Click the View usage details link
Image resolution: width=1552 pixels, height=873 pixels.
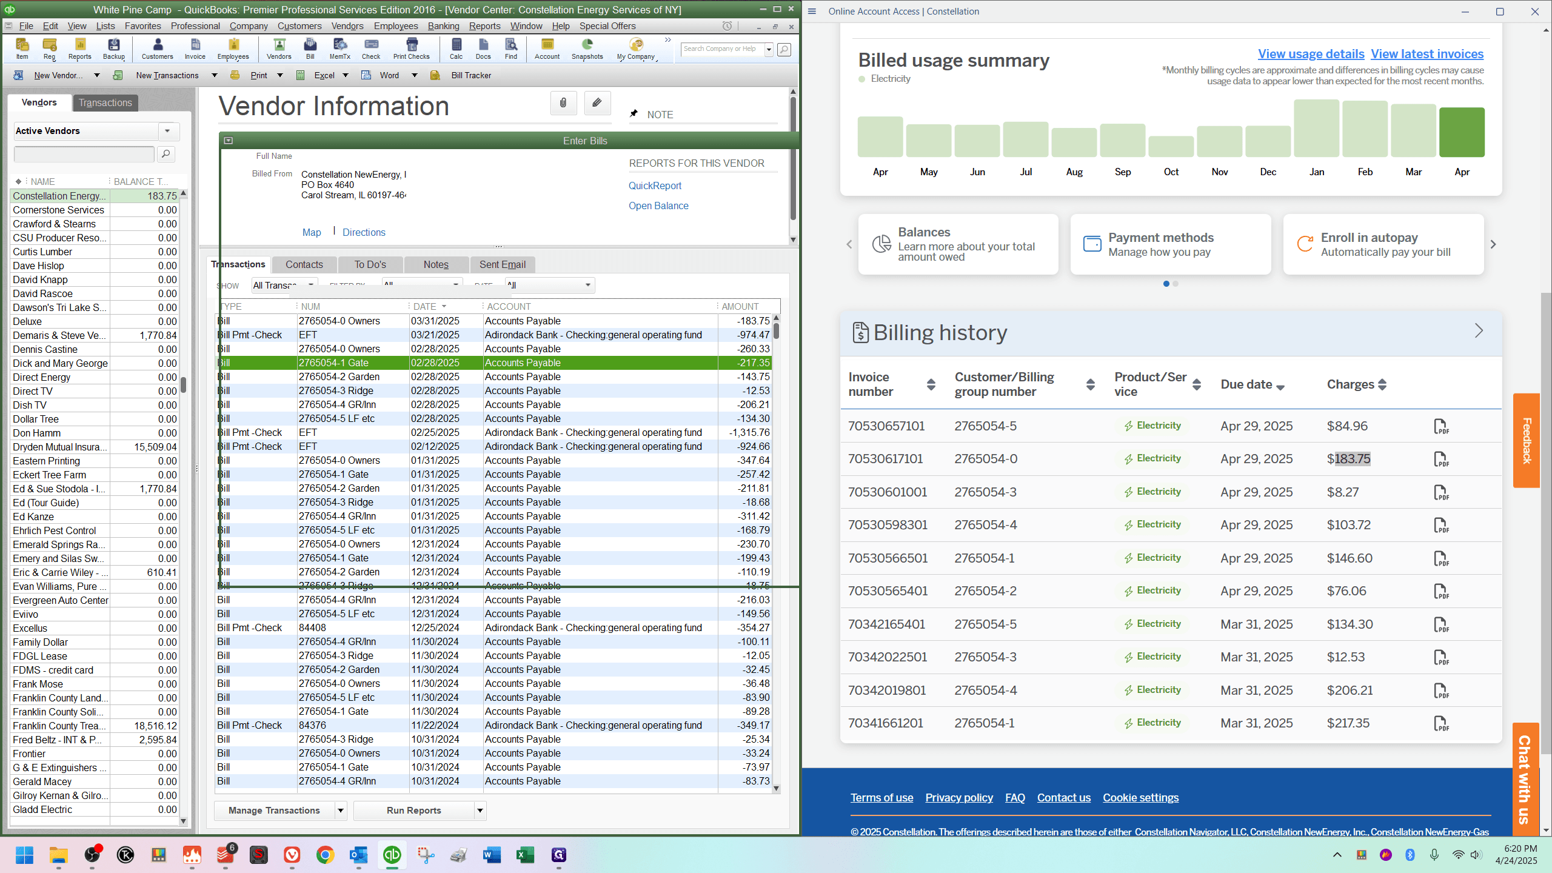click(x=1311, y=54)
